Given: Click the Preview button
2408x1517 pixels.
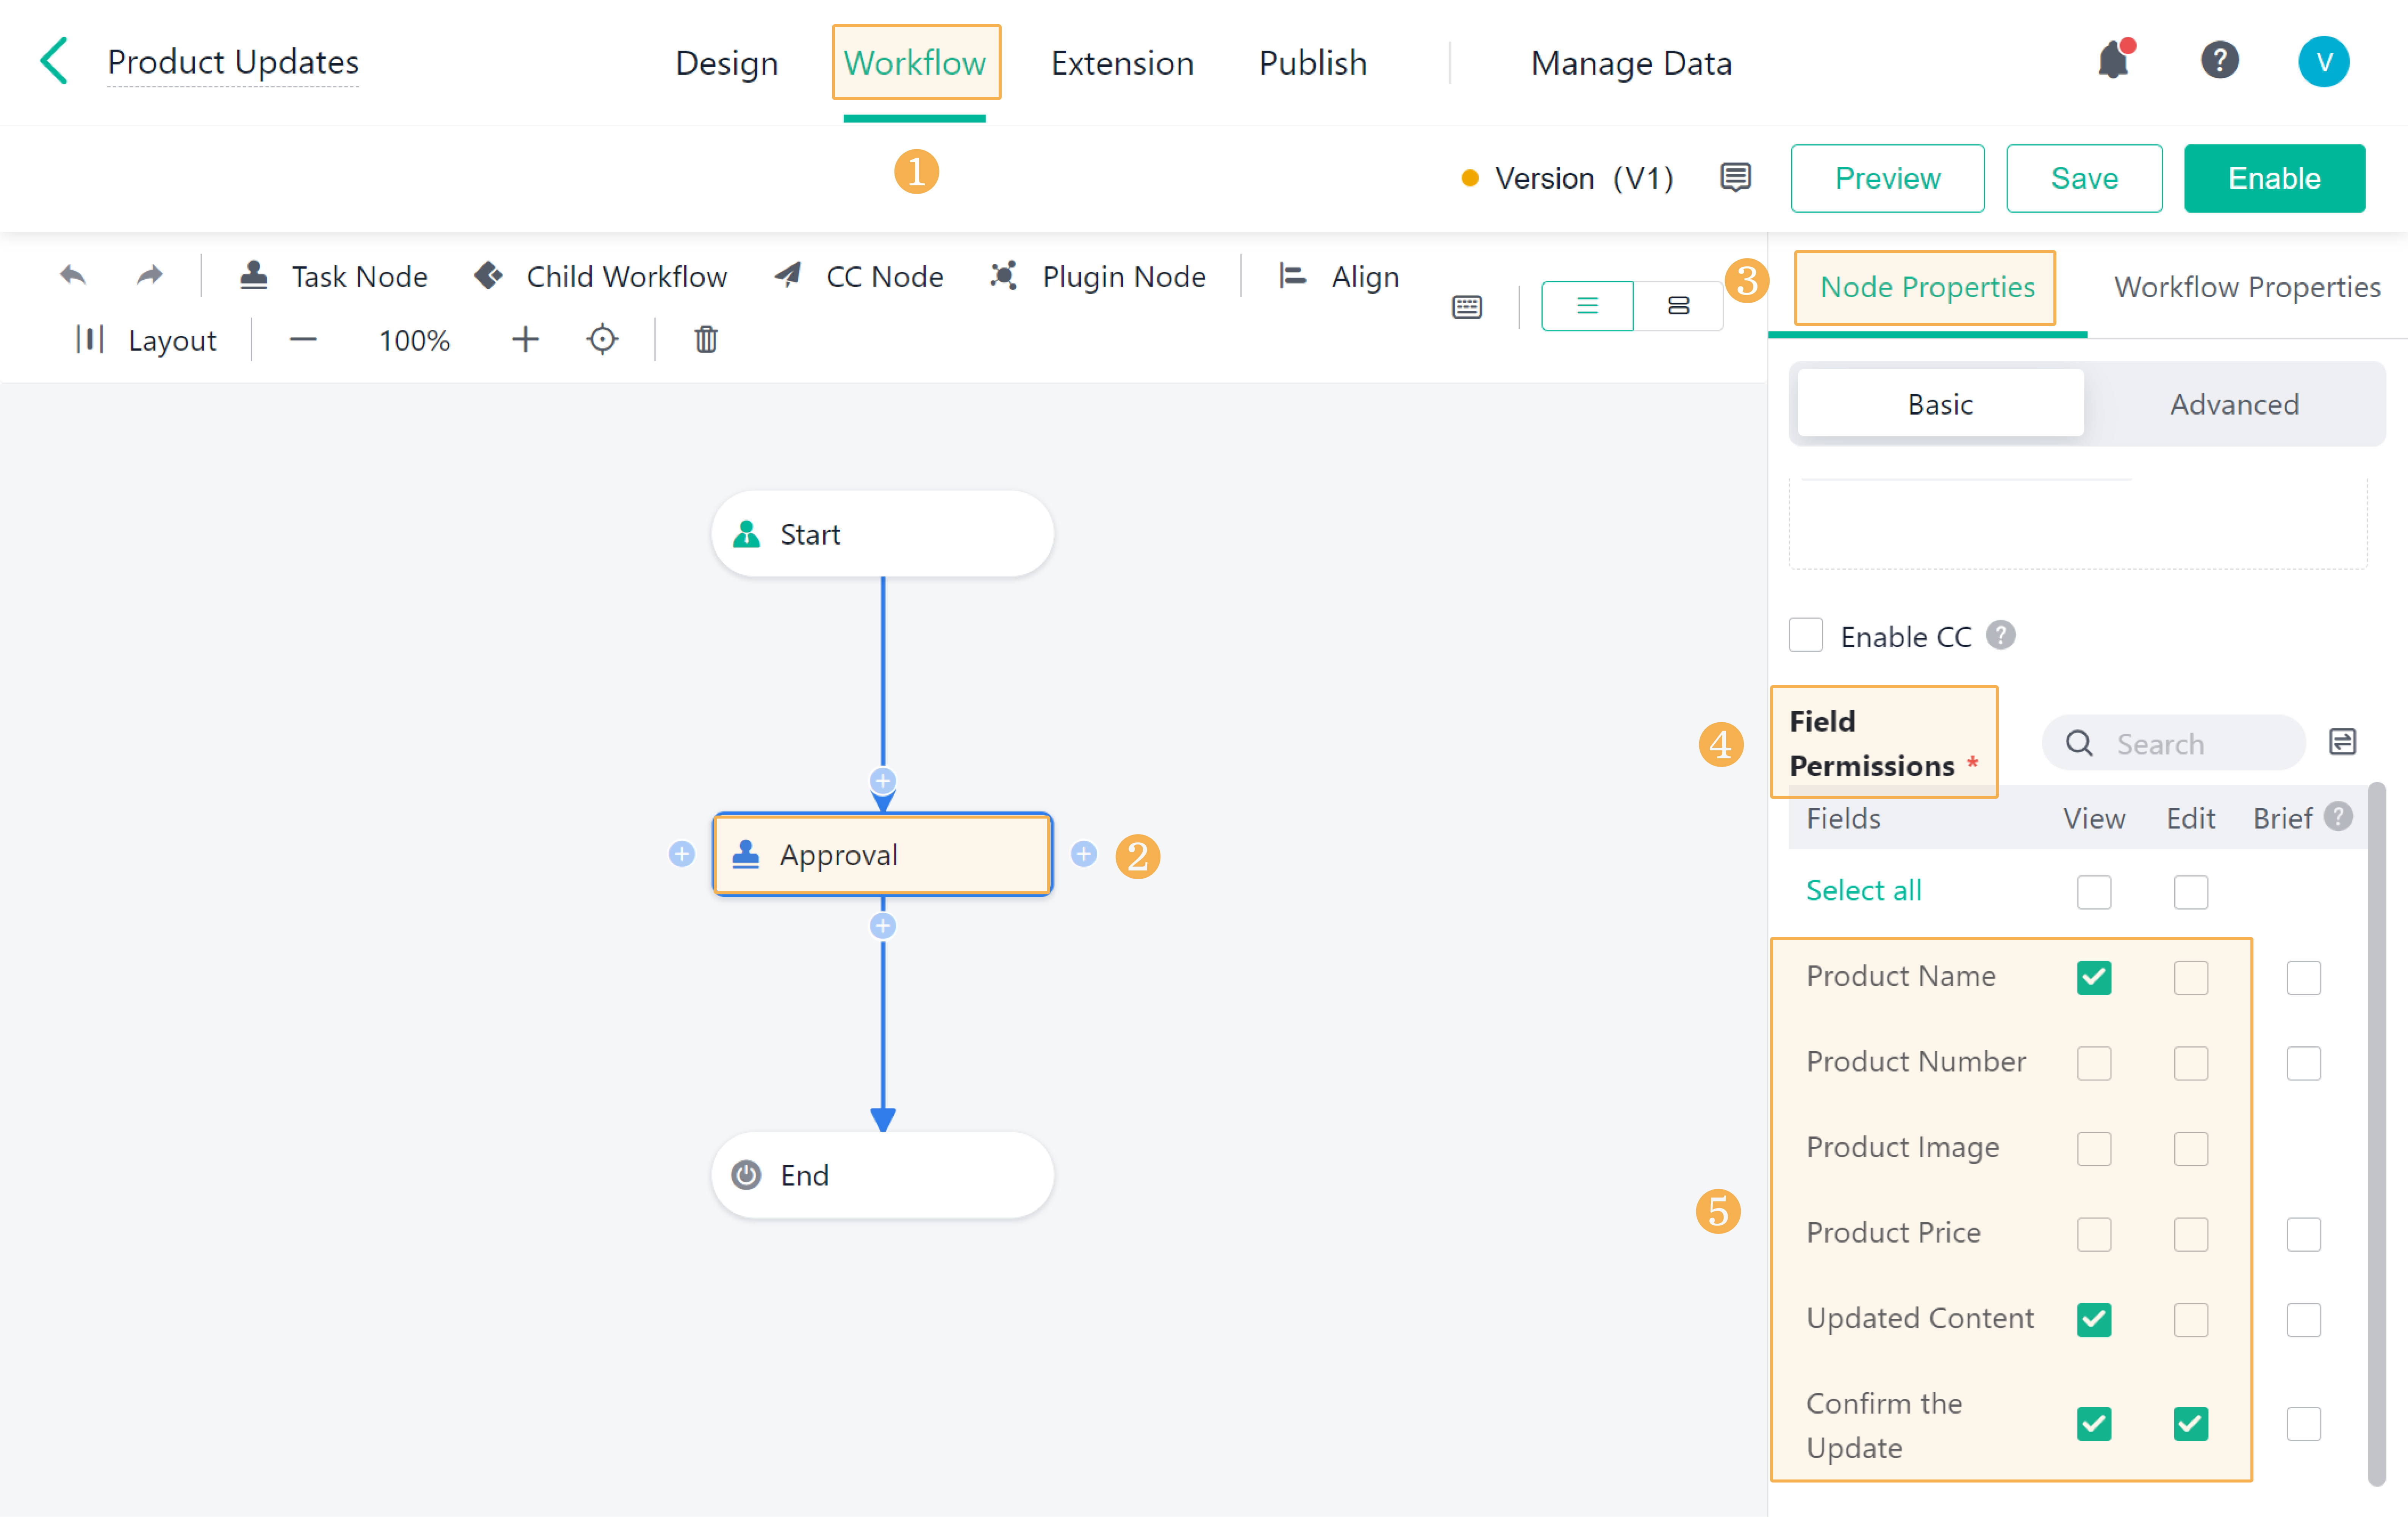Looking at the screenshot, I should [1887, 178].
